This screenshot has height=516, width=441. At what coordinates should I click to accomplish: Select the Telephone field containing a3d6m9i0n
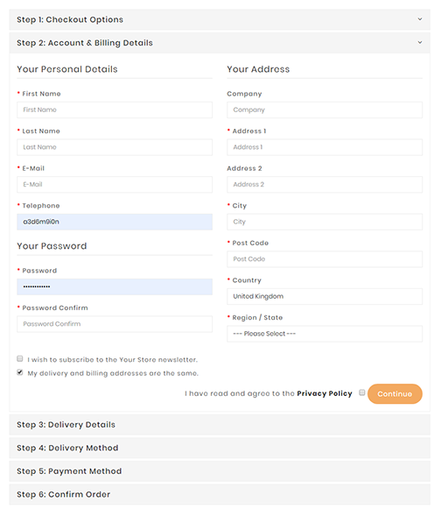[115, 222]
